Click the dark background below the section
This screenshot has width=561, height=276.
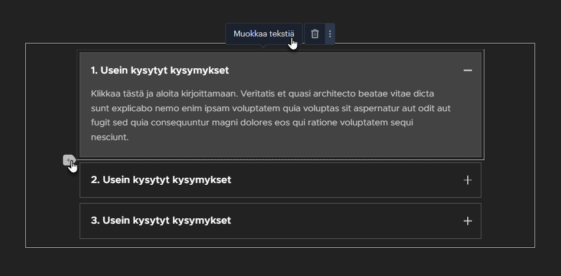[x=281, y=262]
